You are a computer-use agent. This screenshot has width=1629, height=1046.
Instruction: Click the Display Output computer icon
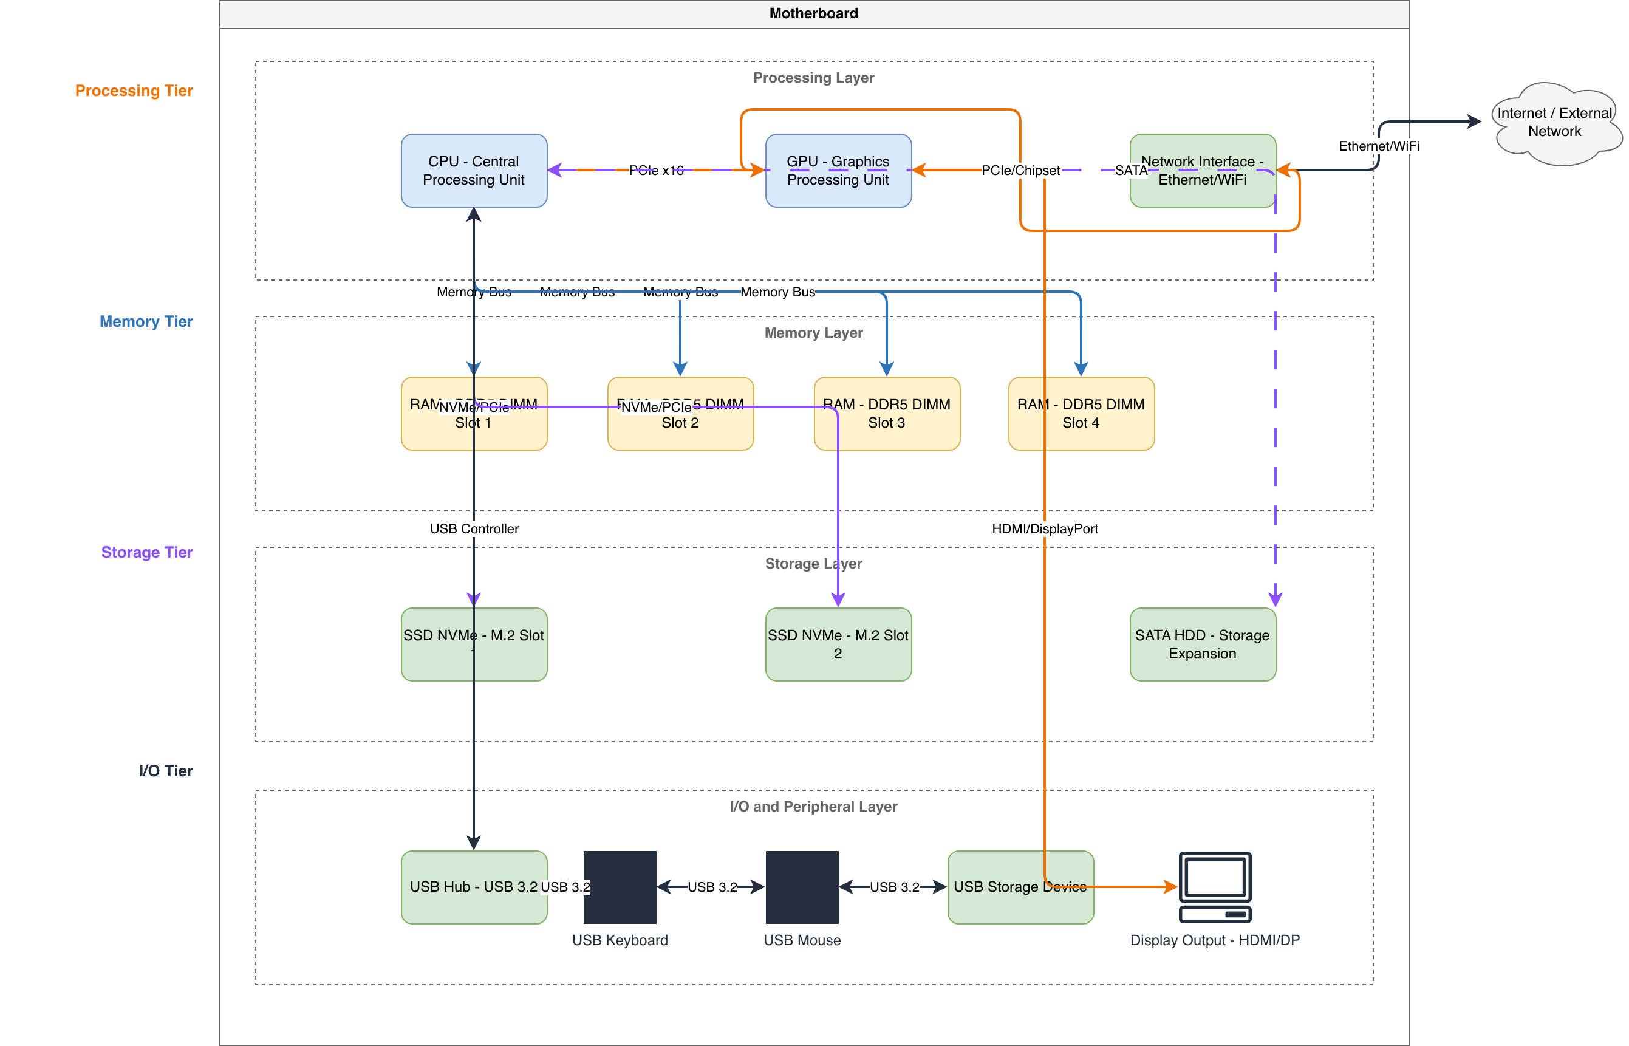pos(1215,887)
